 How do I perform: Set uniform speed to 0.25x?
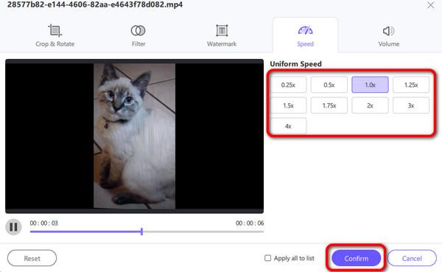point(288,85)
